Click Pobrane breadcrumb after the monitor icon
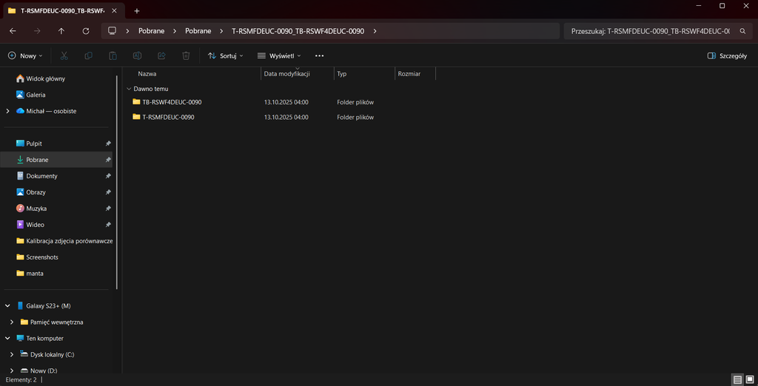Screen dimensions: 758x386 [x=151, y=31]
